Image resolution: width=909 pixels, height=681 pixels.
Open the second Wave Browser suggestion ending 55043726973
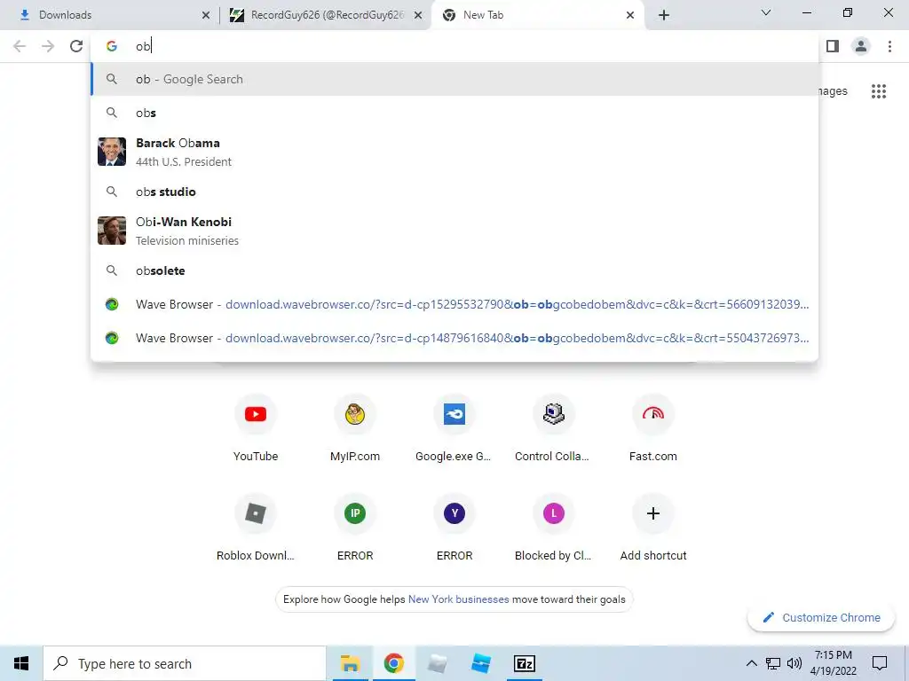454,338
